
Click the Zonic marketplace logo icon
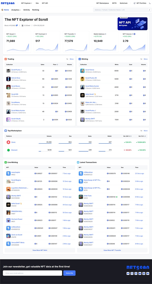(x=8, y=142)
